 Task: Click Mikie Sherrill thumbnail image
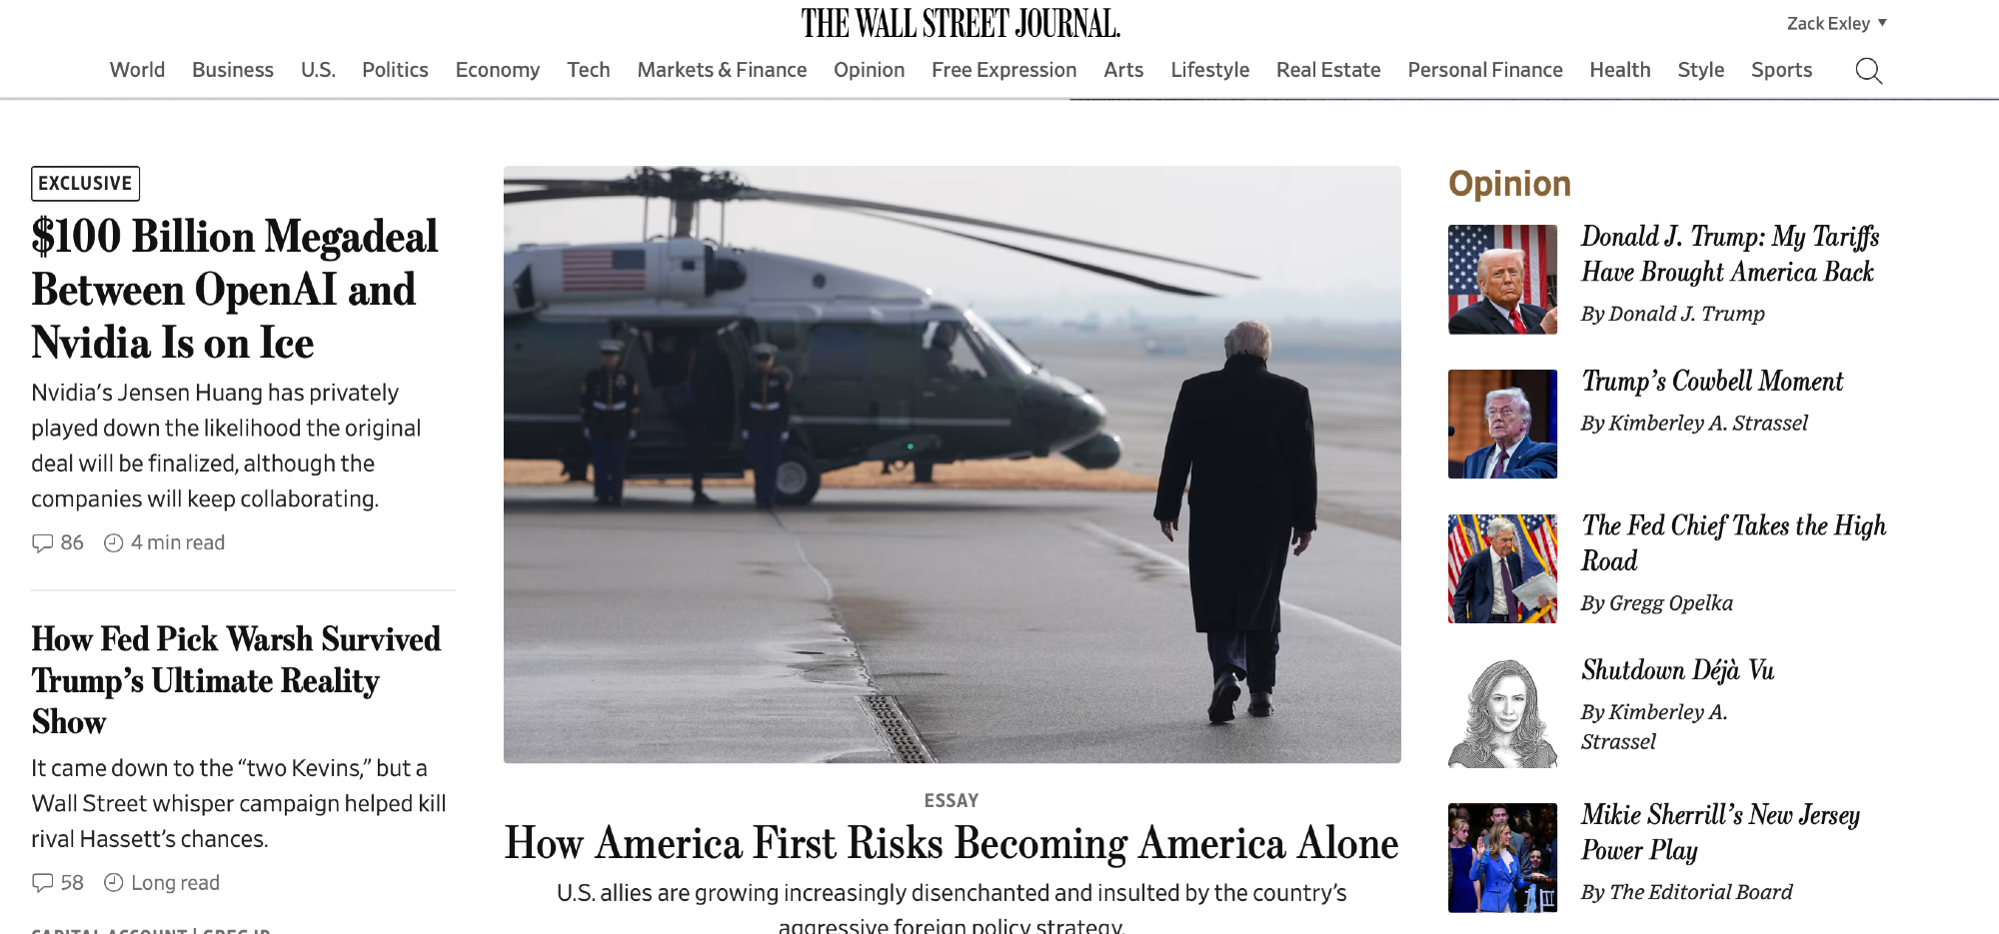click(x=1502, y=858)
